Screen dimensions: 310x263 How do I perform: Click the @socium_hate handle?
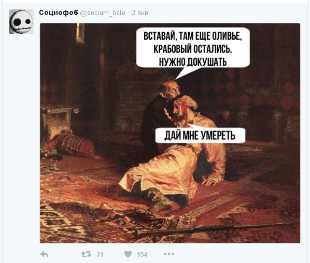(103, 13)
